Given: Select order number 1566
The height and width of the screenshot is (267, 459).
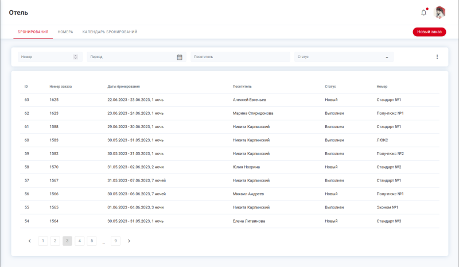Looking at the screenshot, I should tap(54, 194).
